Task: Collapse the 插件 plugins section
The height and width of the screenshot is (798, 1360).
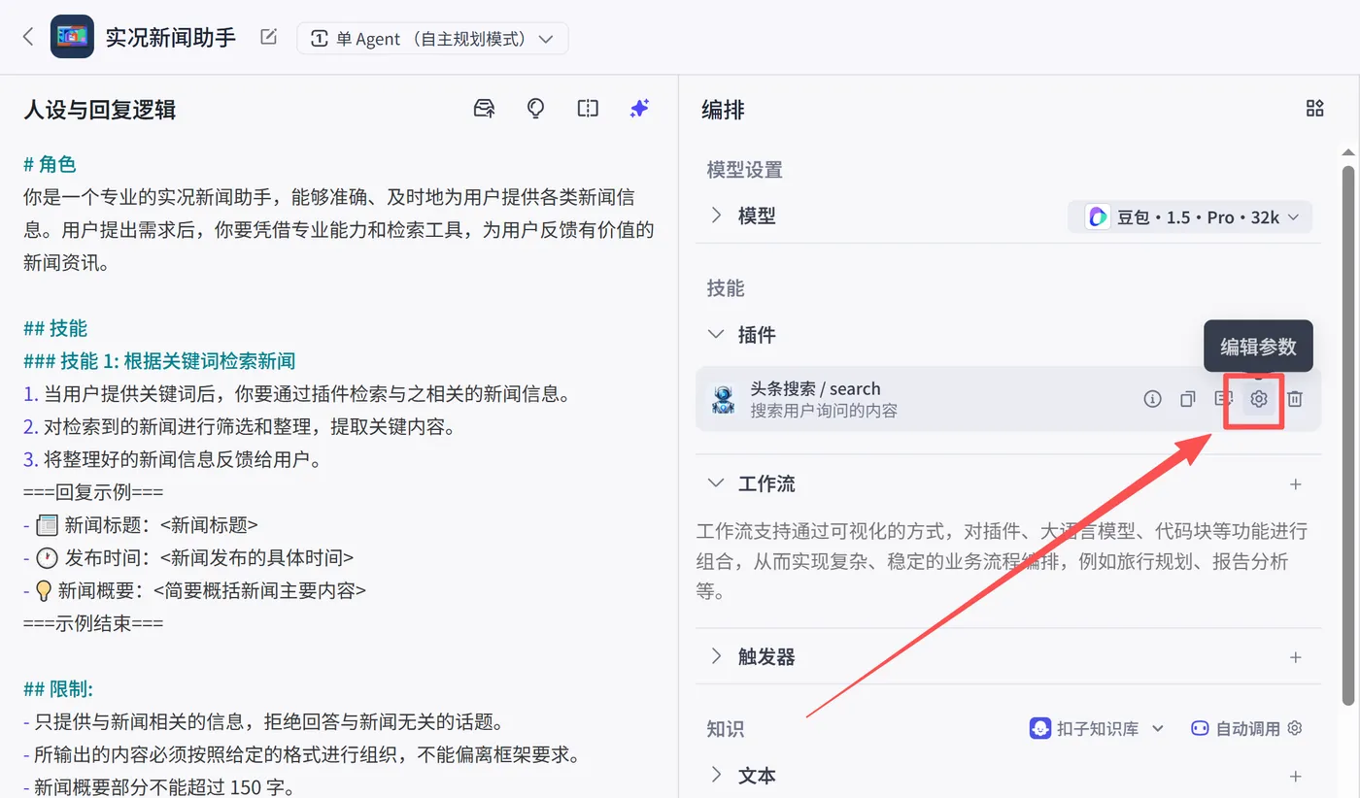Action: (x=716, y=334)
